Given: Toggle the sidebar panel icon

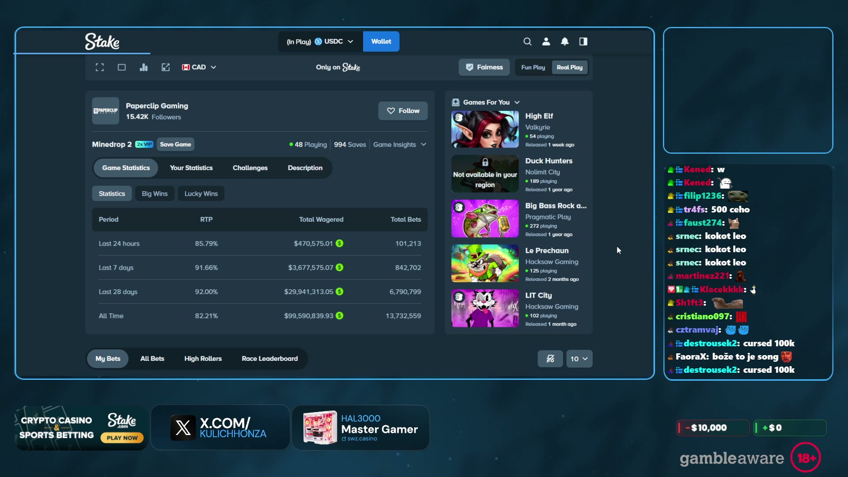Looking at the screenshot, I should pos(583,42).
